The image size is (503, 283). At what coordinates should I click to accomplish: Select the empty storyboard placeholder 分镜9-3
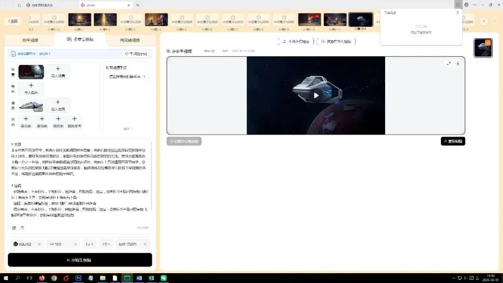coord(130,20)
